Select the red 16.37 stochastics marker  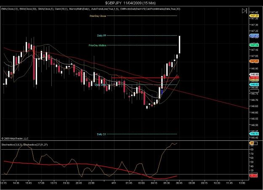click(254, 175)
